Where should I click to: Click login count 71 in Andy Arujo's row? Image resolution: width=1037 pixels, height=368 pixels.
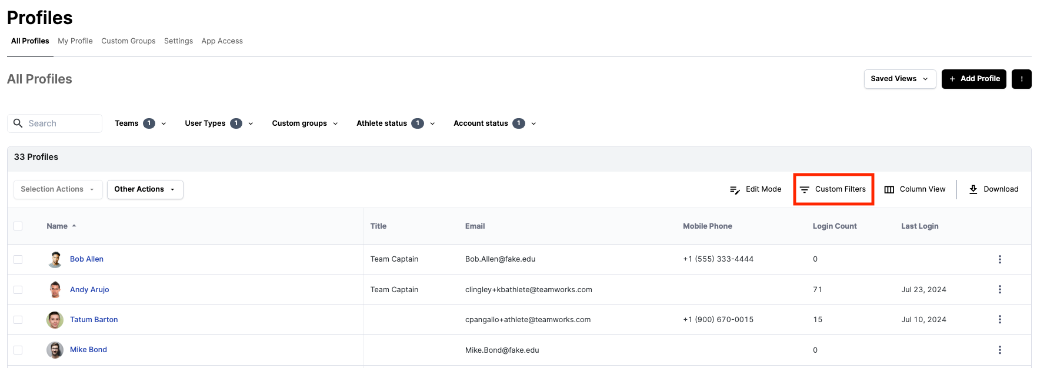click(x=818, y=290)
